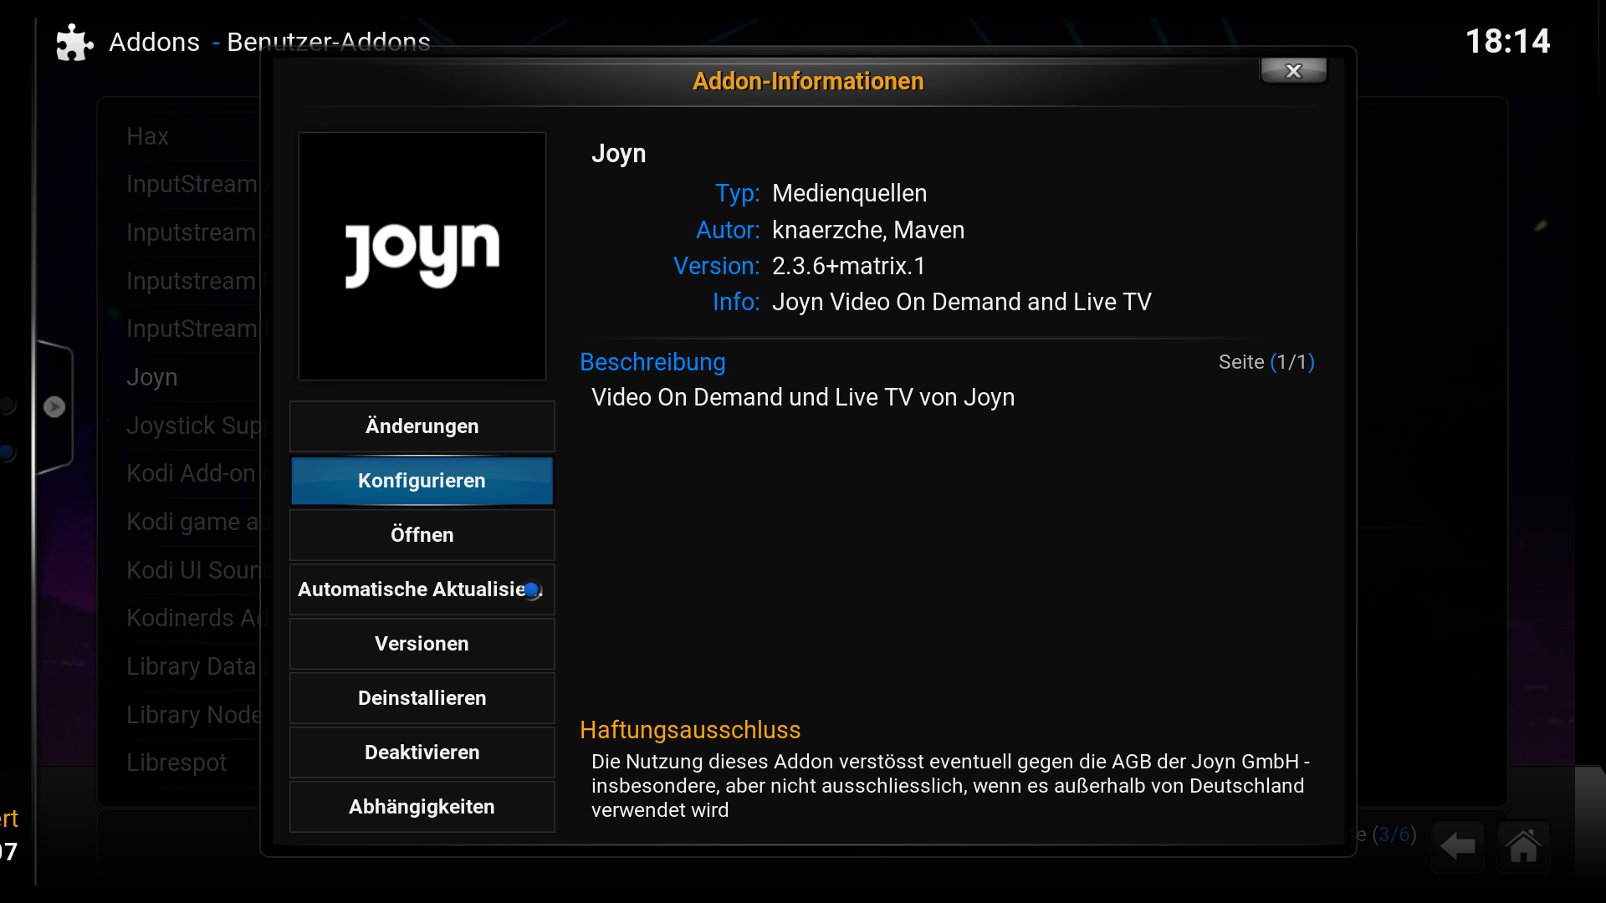Click the Medienquellen type value
The width and height of the screenshot is (1606, 903).
pyautogui.click(x=849, y=193)
